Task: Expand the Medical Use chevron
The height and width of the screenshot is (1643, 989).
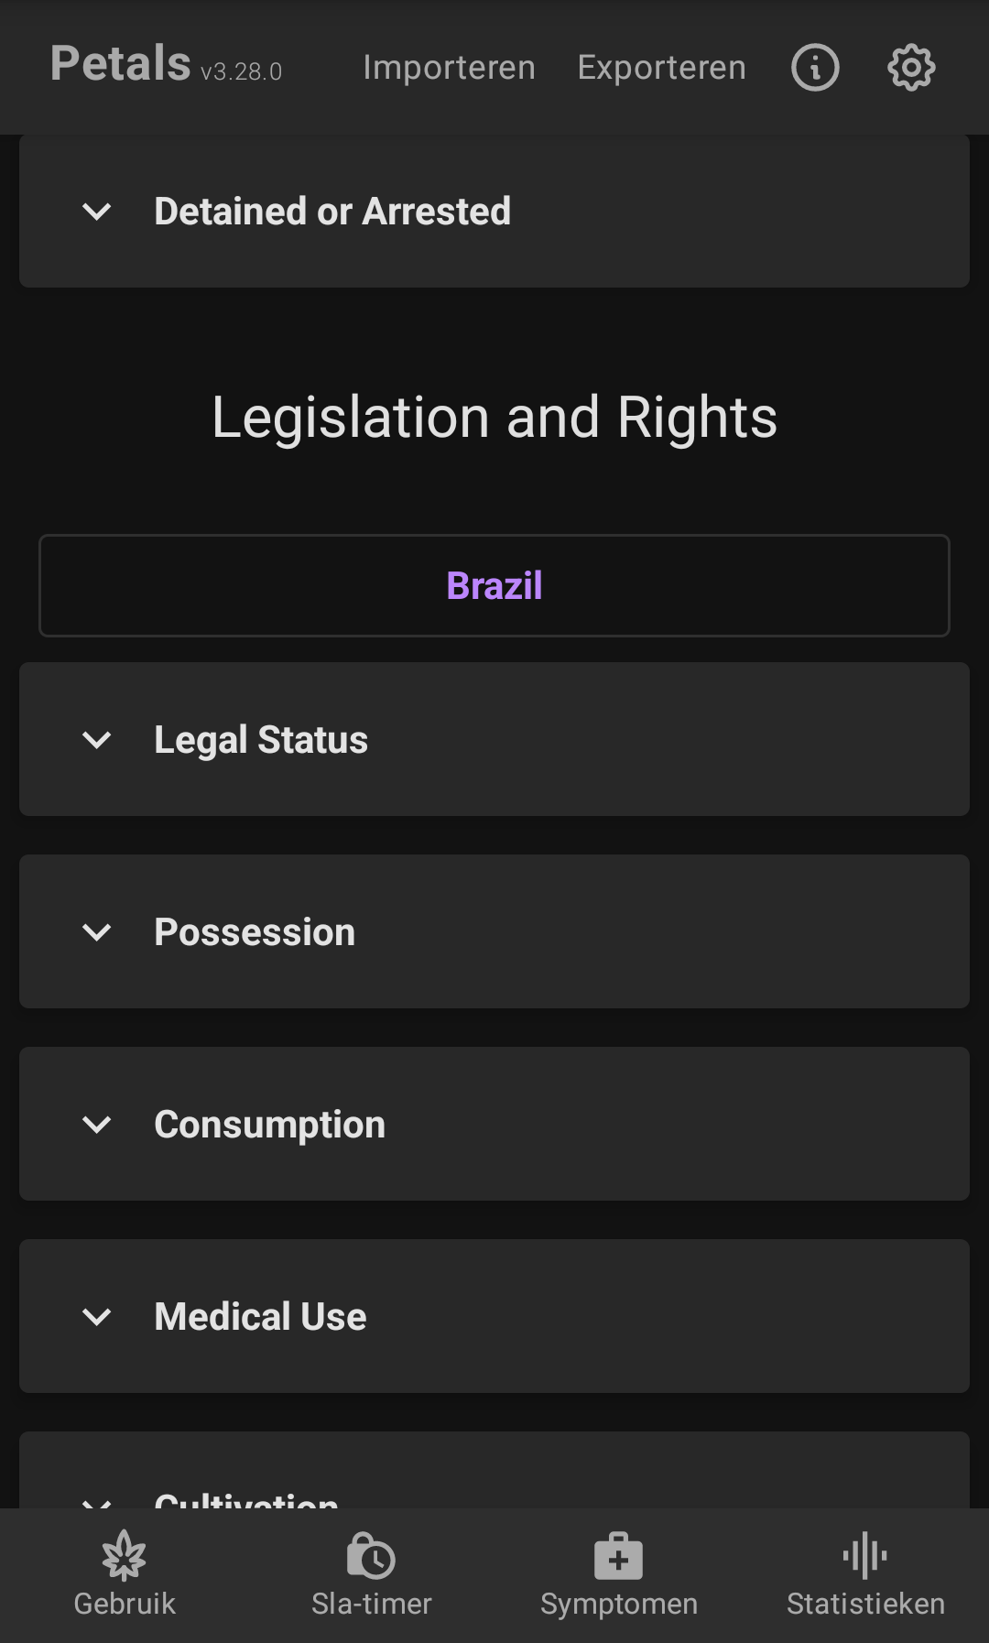Action: pyautogui.click(x=96, y=1317)
